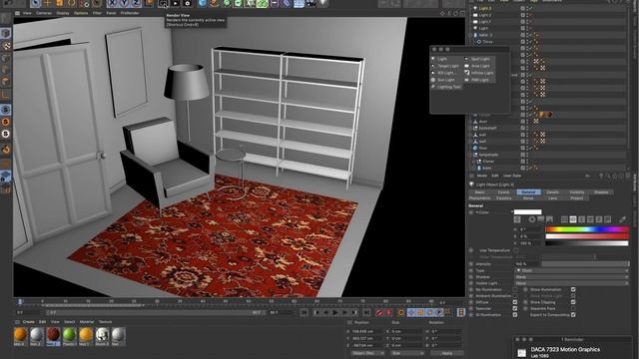Open the Size mode dropdown
The image size is (639, 359).
tap(407, 353)
